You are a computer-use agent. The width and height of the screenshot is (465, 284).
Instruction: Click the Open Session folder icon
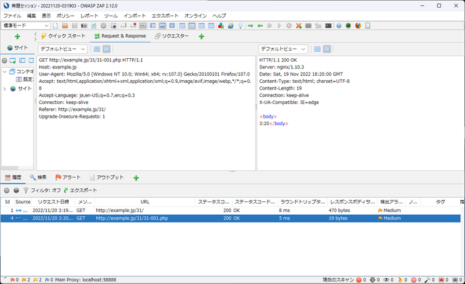pos(65,26)
